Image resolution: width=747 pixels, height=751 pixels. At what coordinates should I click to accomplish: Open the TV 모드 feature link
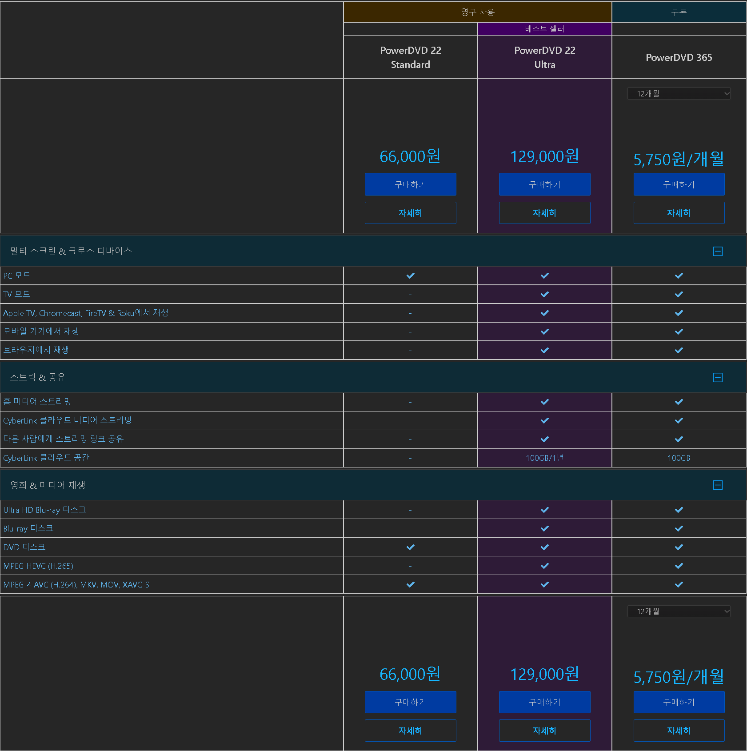(16, 294)
